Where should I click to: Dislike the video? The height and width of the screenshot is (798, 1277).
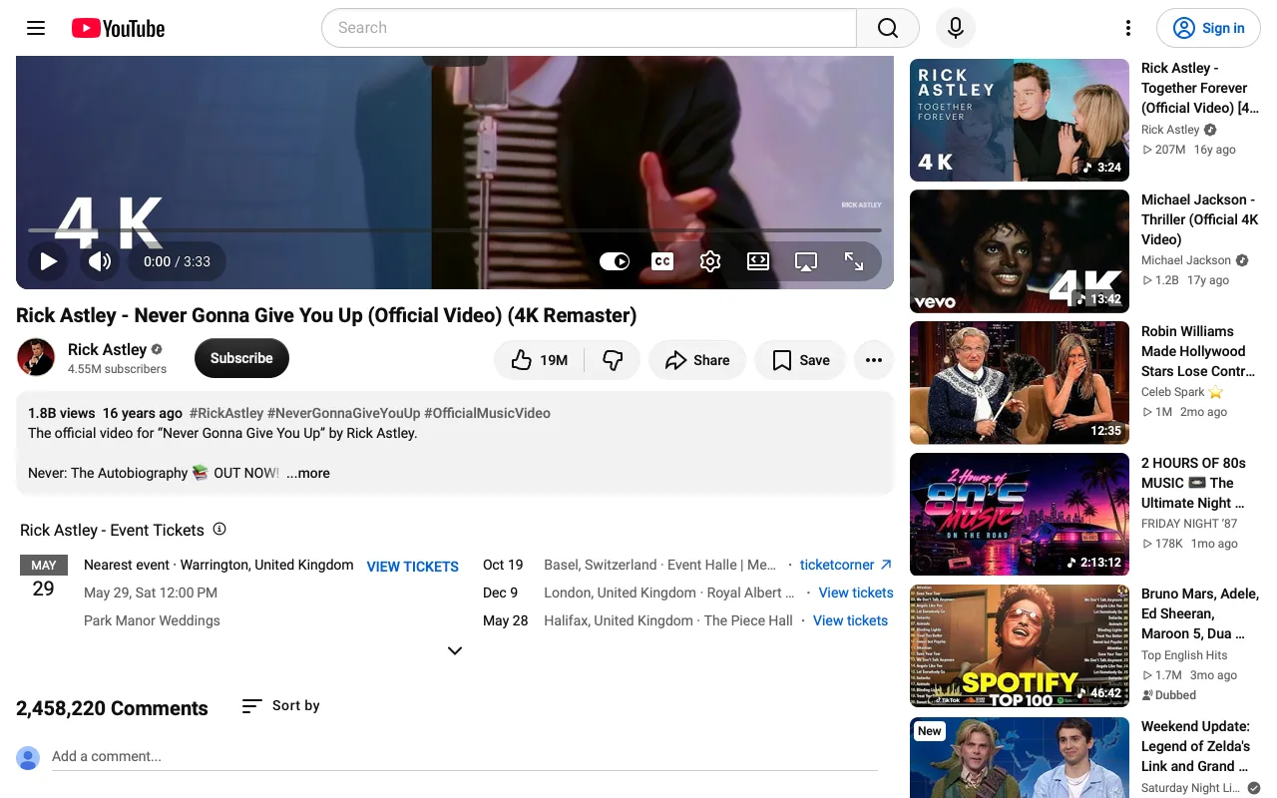[x=614, y=360]
